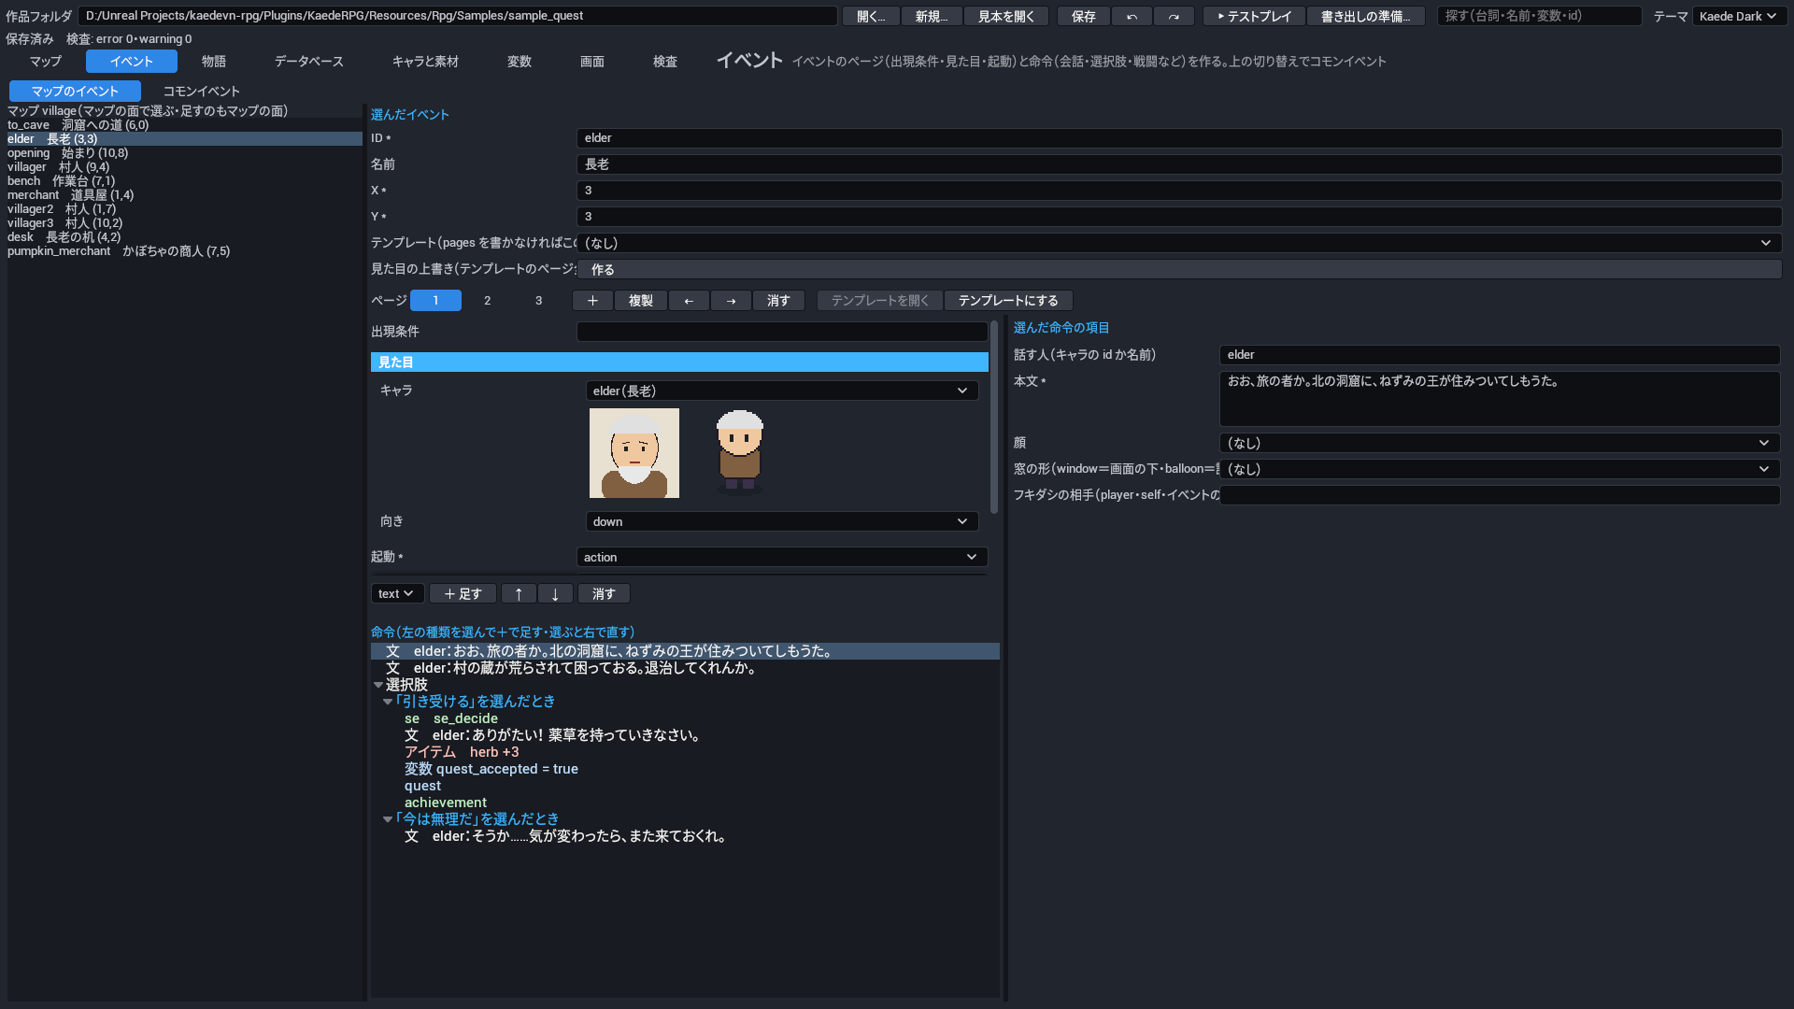Move page left with ← button
The height and width of the screenshot is (1009, 1794).
689,300
